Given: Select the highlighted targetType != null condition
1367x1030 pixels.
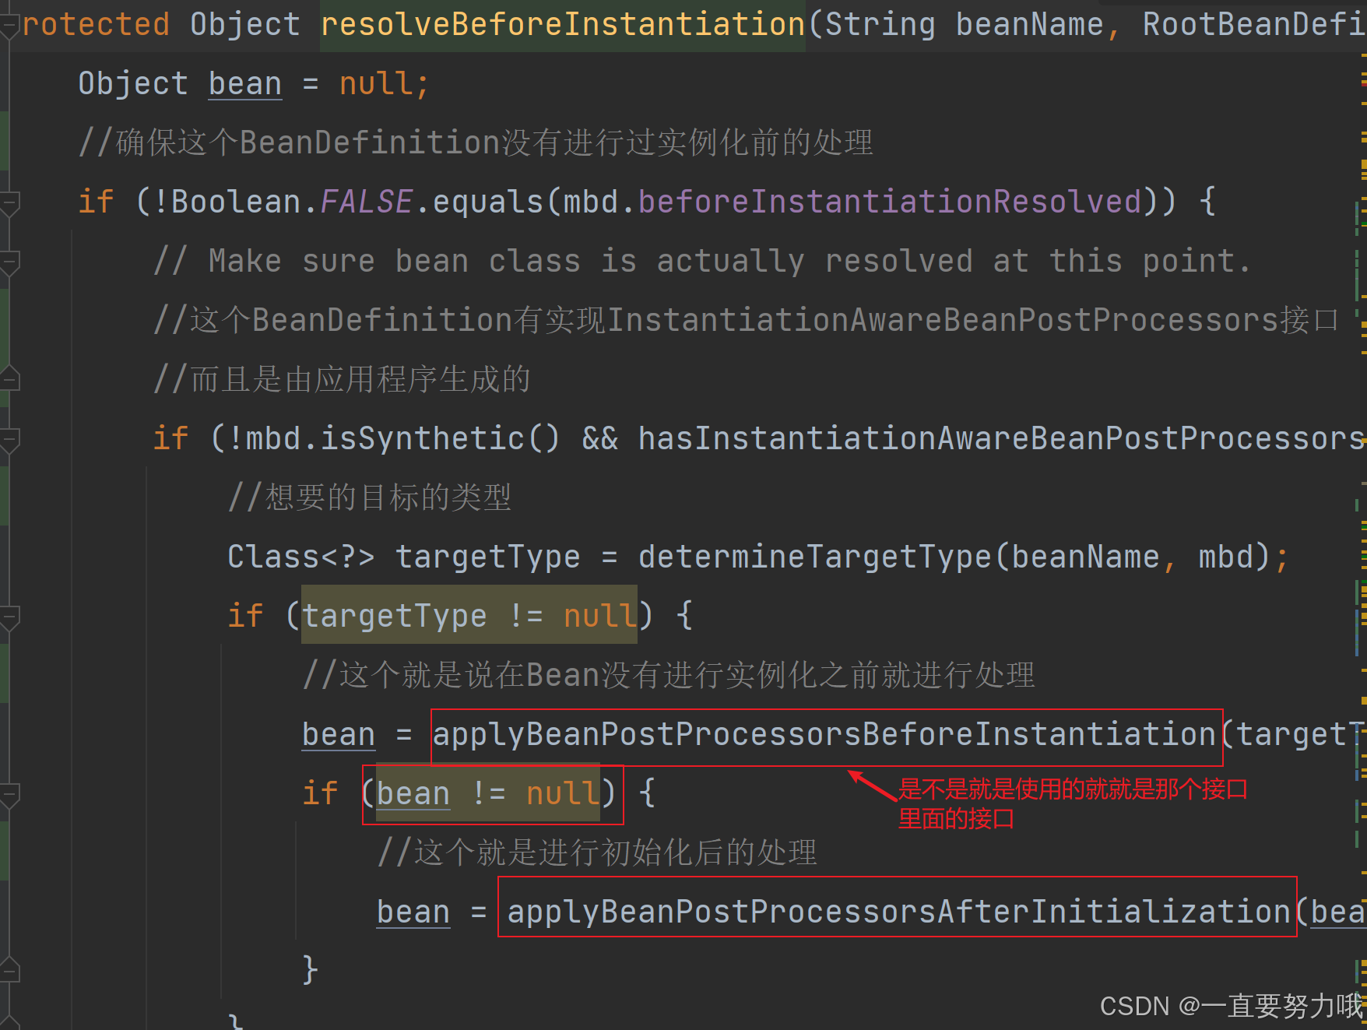Looking at the screenshot, I should pos(467,615).
